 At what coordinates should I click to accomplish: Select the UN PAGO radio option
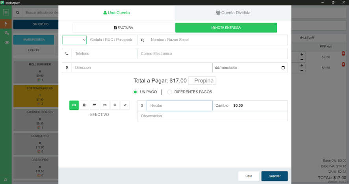point(135,92)
